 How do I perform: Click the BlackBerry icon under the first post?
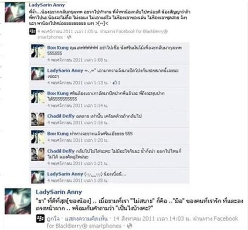pos(32,31)
